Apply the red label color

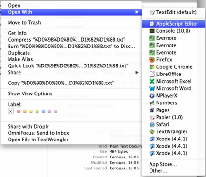click(19, 112)
